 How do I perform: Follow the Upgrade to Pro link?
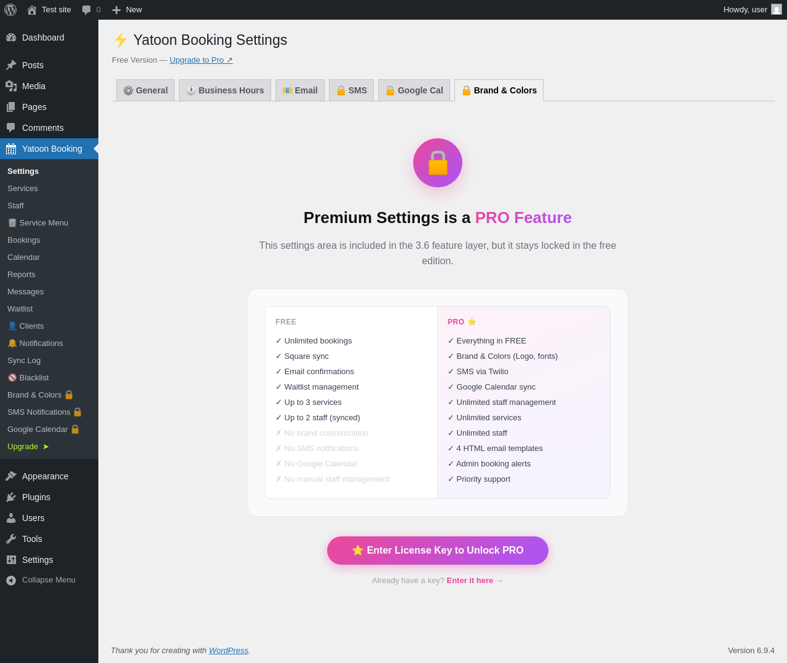[201, 60]
